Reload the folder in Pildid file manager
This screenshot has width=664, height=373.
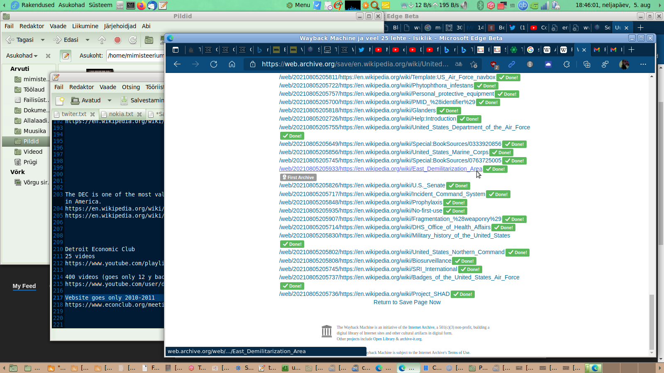133,40
